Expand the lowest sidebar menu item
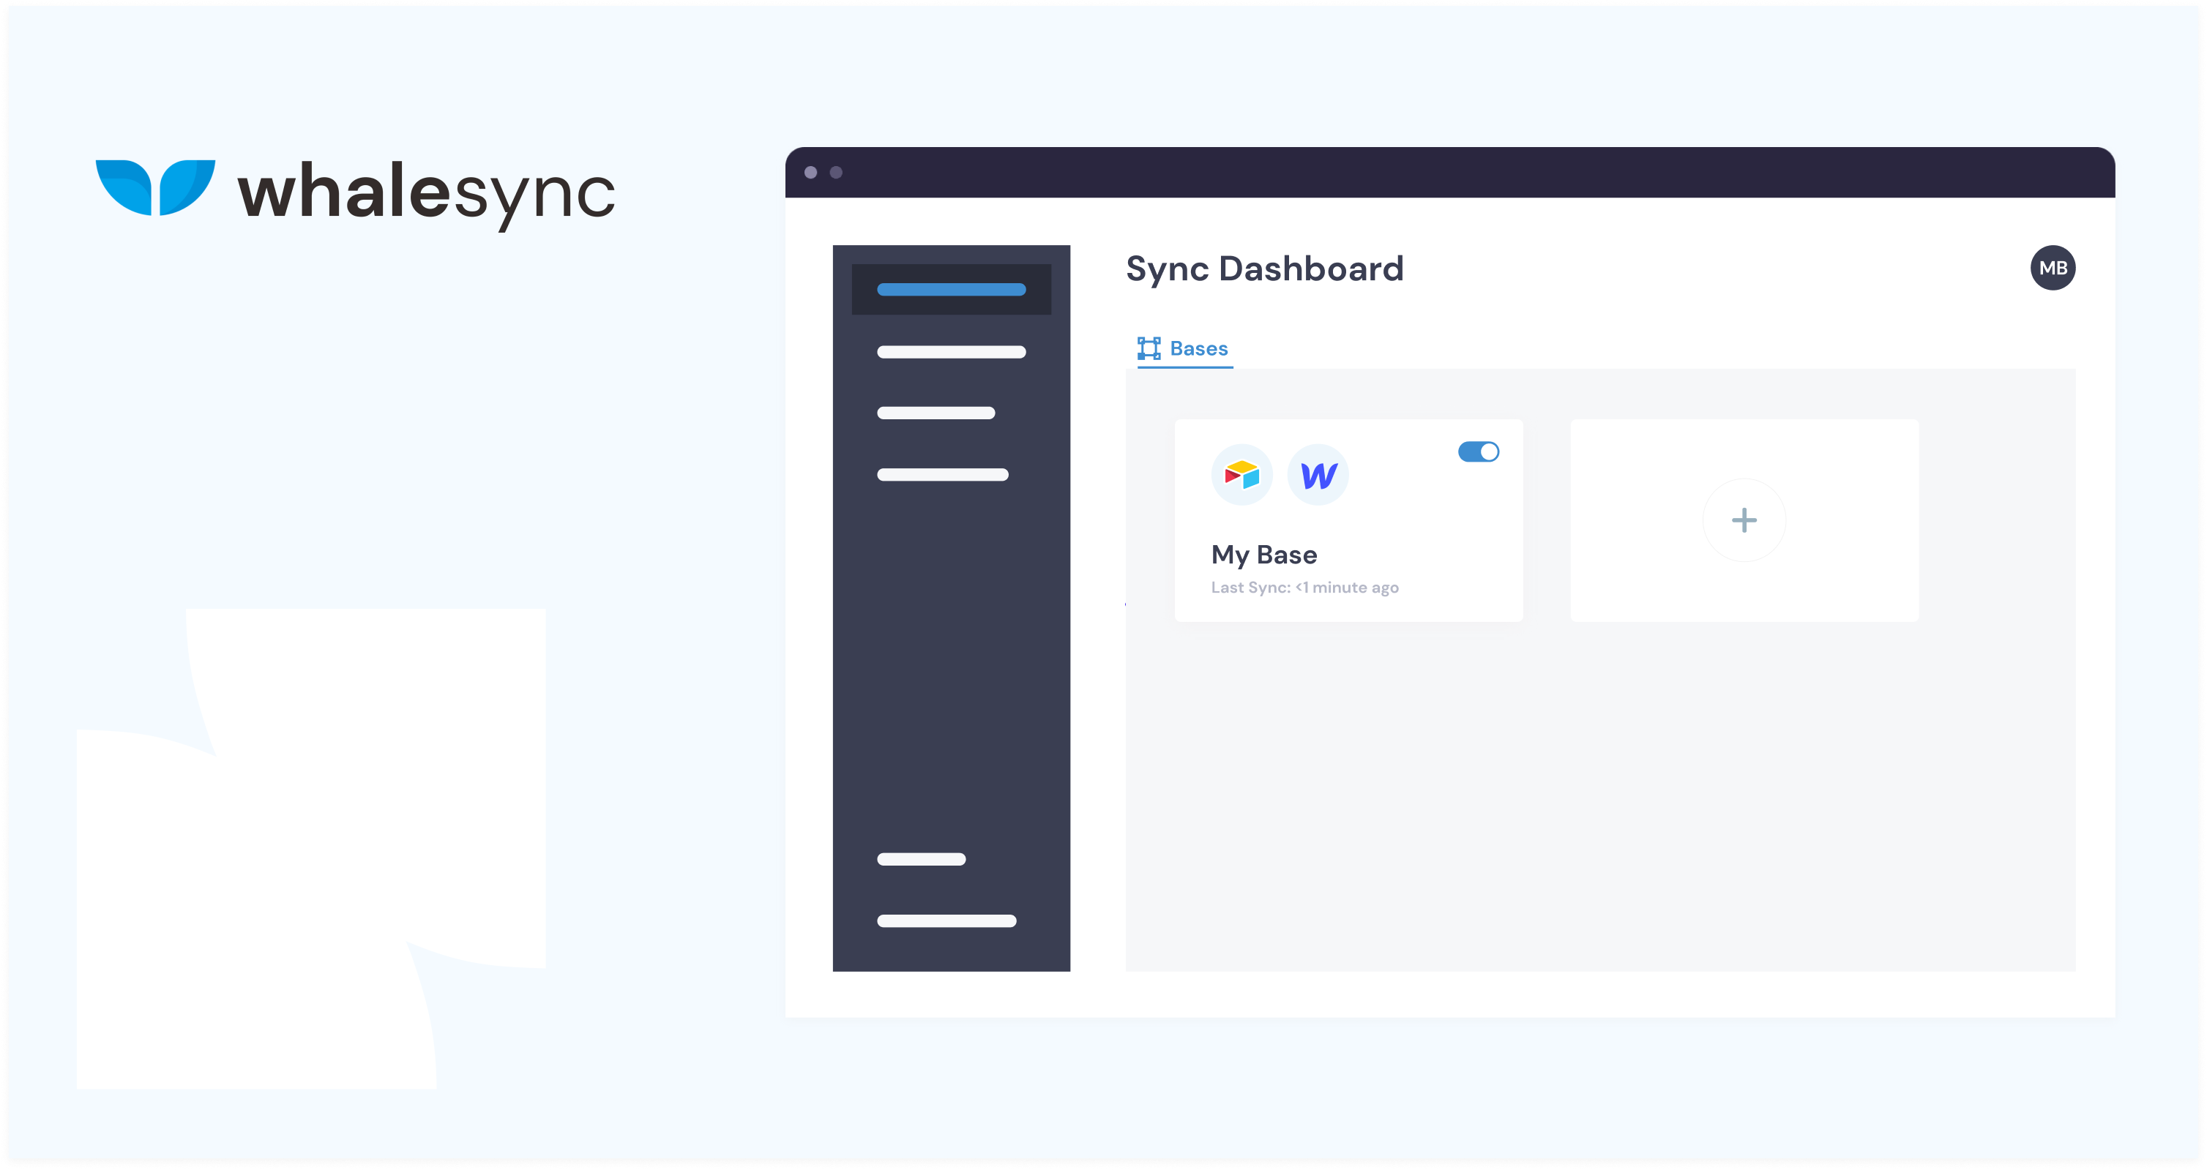Viewport: 2207px width, 1170px height. [946, 920]
